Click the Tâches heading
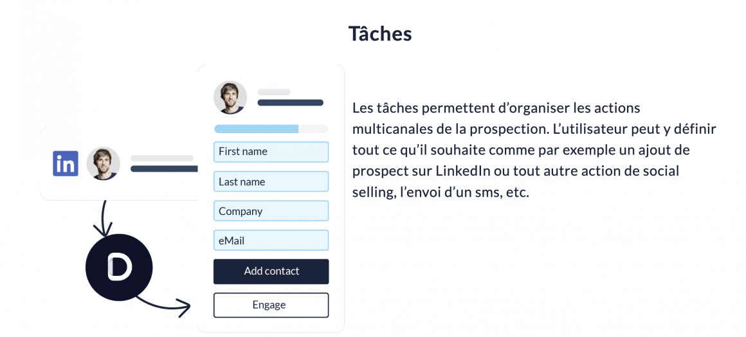 [x=380, y=33]
